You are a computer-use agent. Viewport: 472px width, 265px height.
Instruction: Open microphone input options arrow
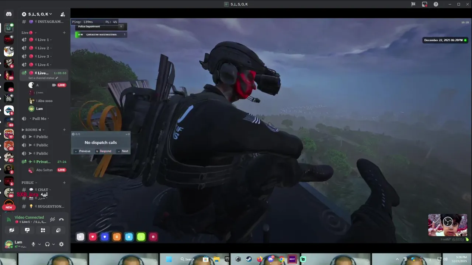[39, 244]
